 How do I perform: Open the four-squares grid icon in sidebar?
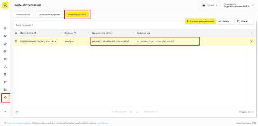tap(5, 90)
